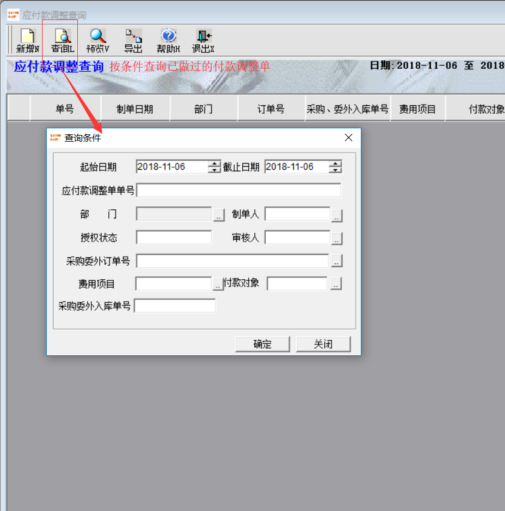505x511 pixels.
Task: Click the 付款对象 input field
Action: pyautogui.click(x=297, y=284)
